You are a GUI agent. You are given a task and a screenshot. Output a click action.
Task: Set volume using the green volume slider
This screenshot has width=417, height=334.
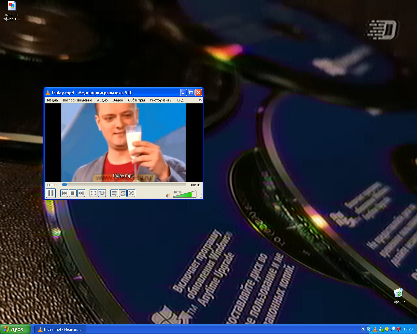184,195
